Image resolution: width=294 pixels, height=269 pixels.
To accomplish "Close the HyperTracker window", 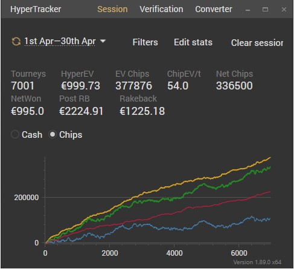I will [284, 10].
